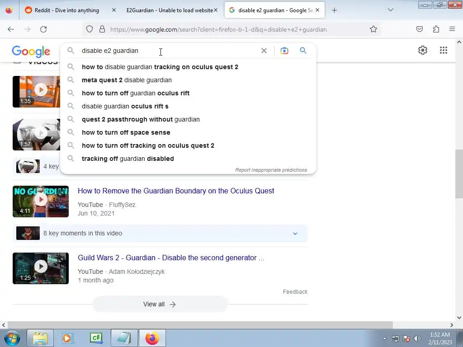This screenshot has width=463, height=347.
Task: Expand 8 key moments in this video
Action: pyautogui.click(x=295, y=234)
